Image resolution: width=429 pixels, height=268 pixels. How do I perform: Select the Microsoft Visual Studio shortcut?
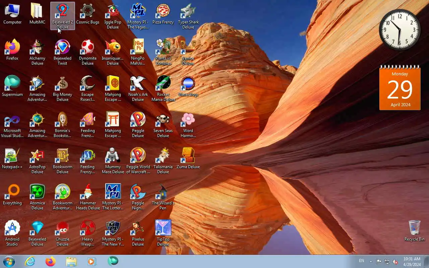[x=12, y=125]
